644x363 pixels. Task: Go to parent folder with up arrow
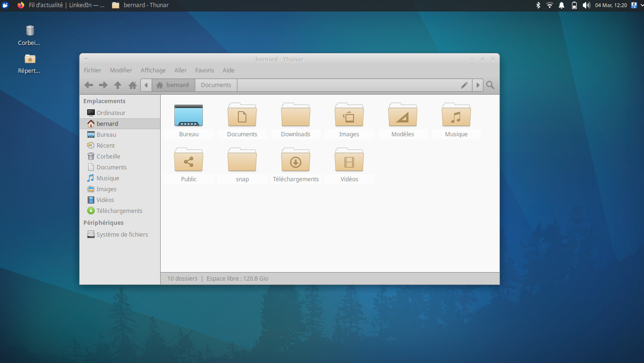pos(118,85)
